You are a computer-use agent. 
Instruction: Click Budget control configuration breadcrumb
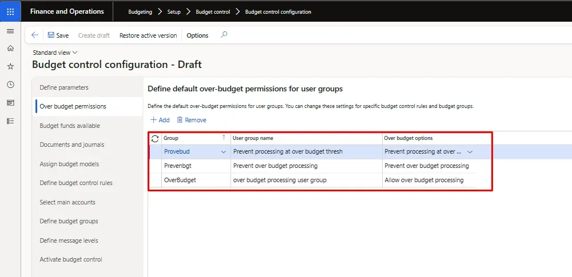point(278,11)
